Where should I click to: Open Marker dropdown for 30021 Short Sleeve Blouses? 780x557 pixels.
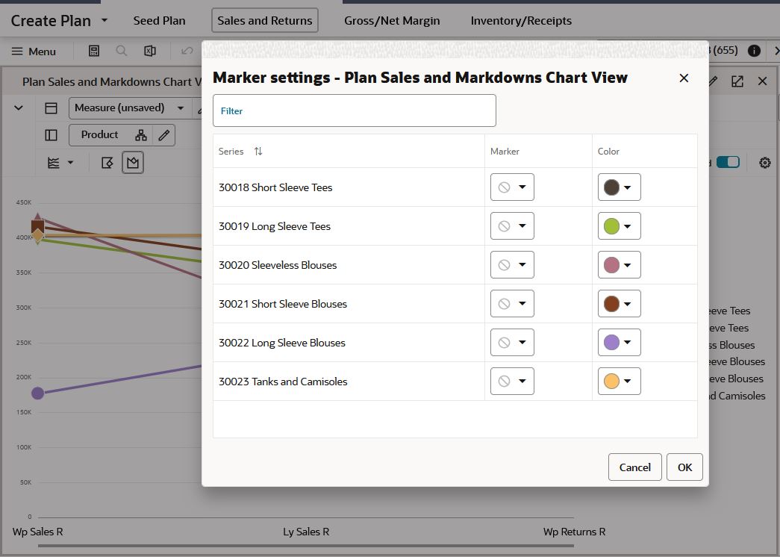(x=512, y=304)
